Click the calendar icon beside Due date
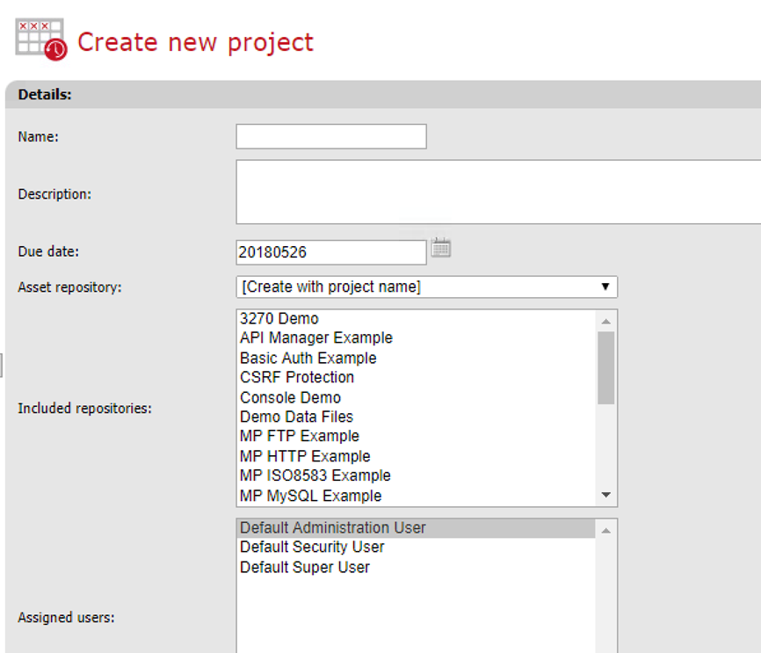 (441, 249)
